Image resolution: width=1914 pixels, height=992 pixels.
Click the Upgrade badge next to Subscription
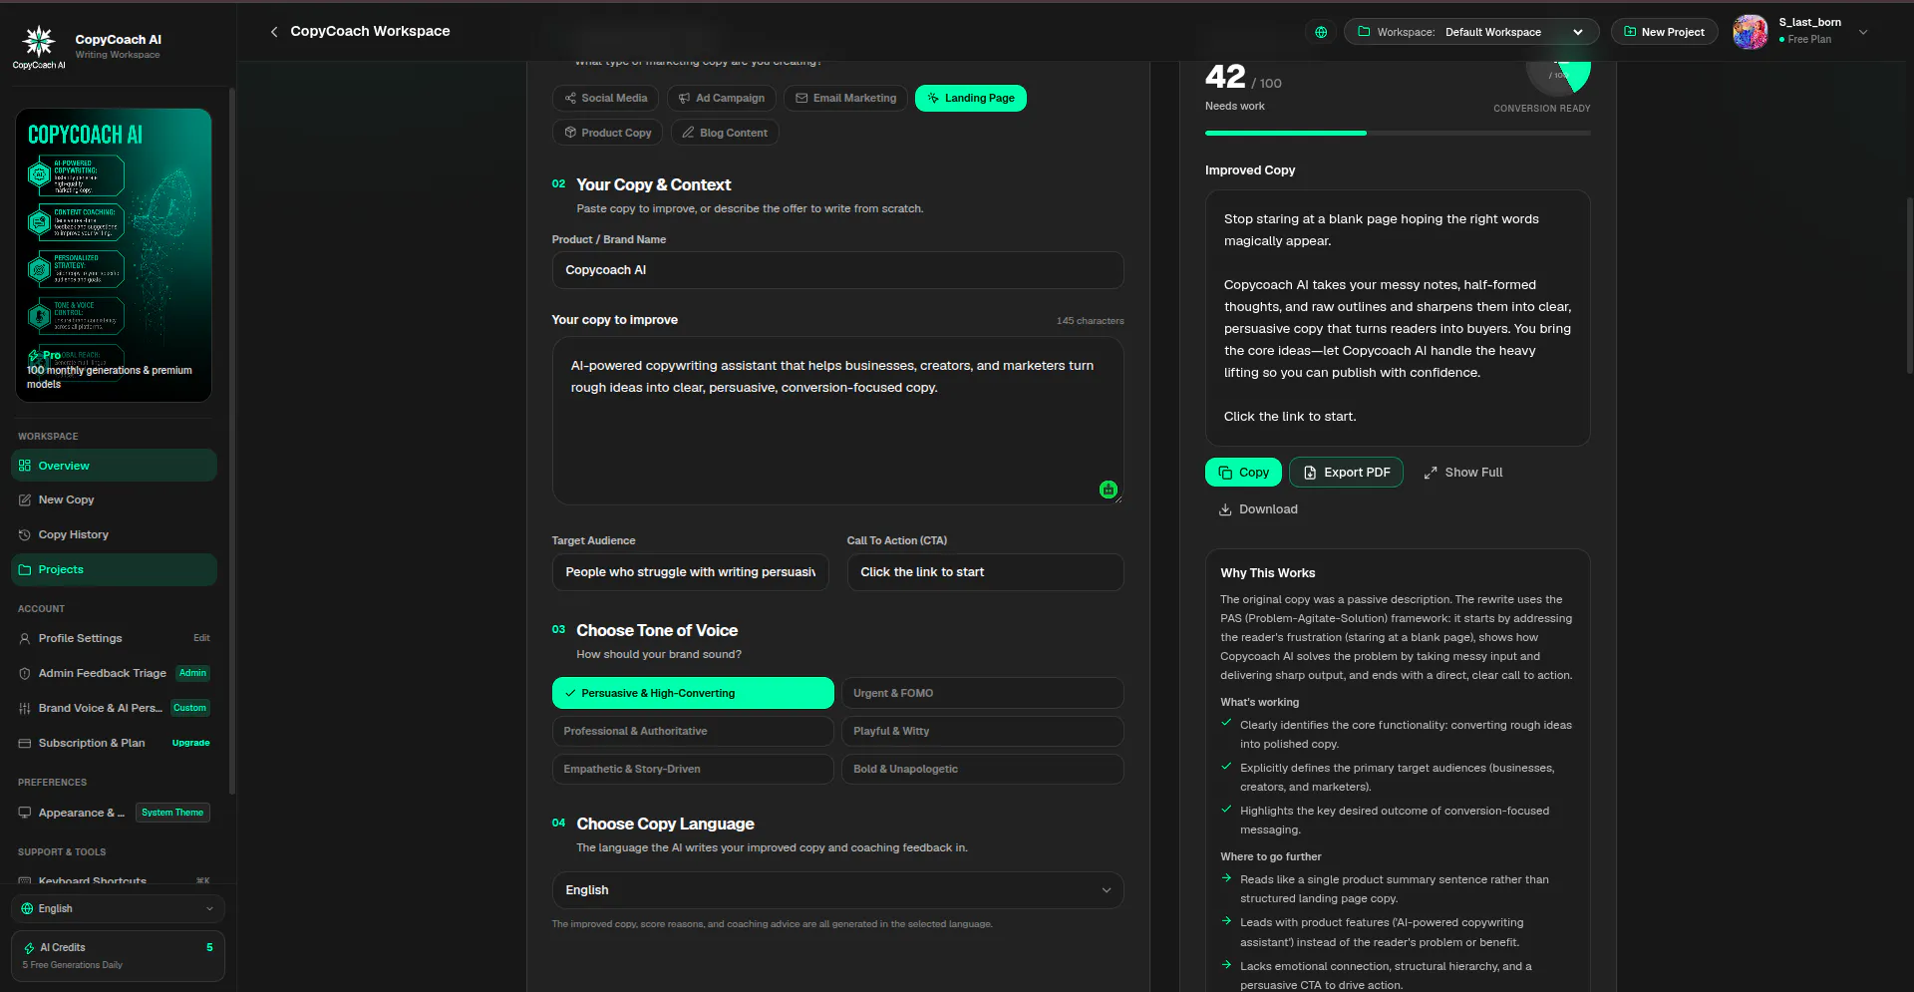coord(190,743)
